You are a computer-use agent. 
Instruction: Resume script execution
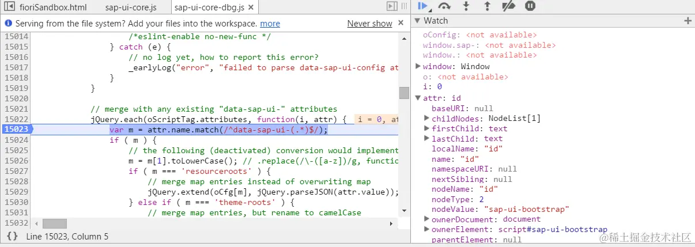click(422, 6)
